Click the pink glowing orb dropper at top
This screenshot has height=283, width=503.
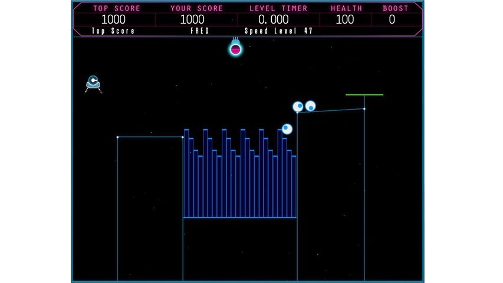point(236,47)
